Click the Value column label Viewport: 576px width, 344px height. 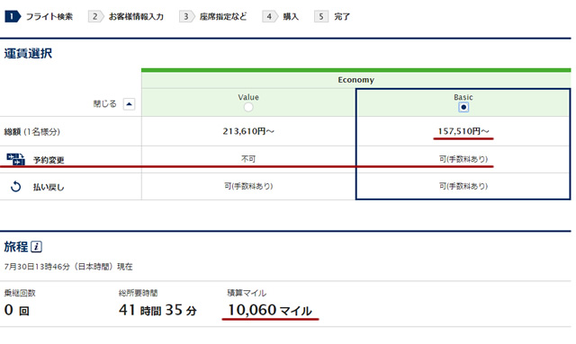(248, 97)
